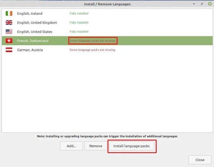Screen dimensions: 214x167
Task: Click Fully installed status for United States
Action: (79, 32)
